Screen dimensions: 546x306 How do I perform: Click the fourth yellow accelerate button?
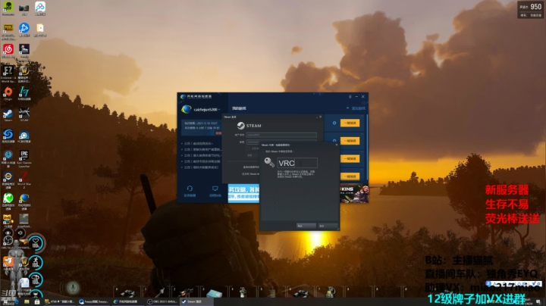[x=350, y=176]
